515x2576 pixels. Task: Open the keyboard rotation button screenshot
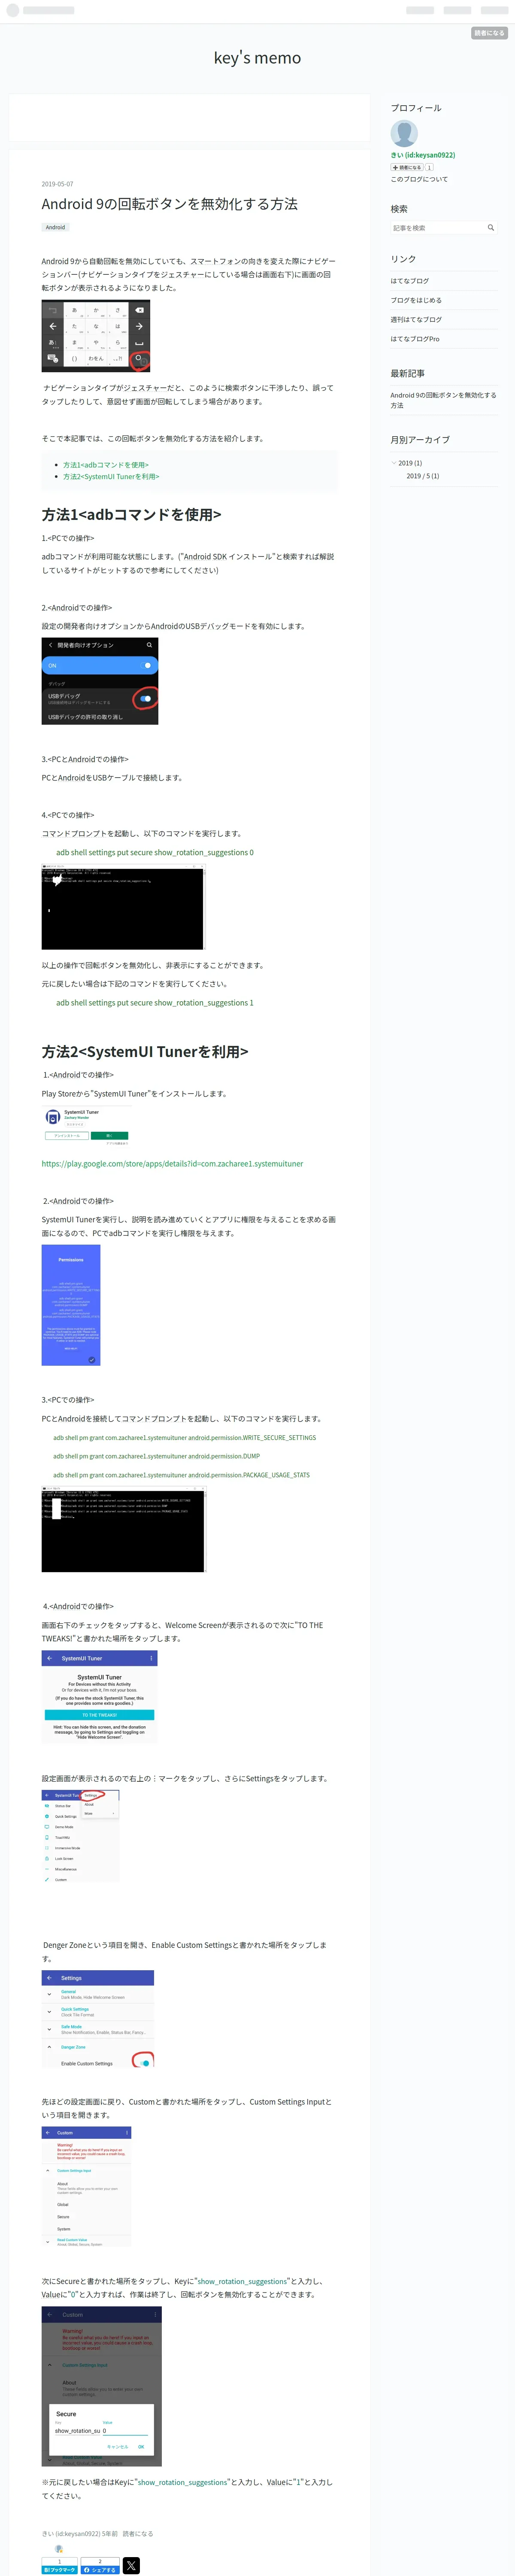(96, 336)
